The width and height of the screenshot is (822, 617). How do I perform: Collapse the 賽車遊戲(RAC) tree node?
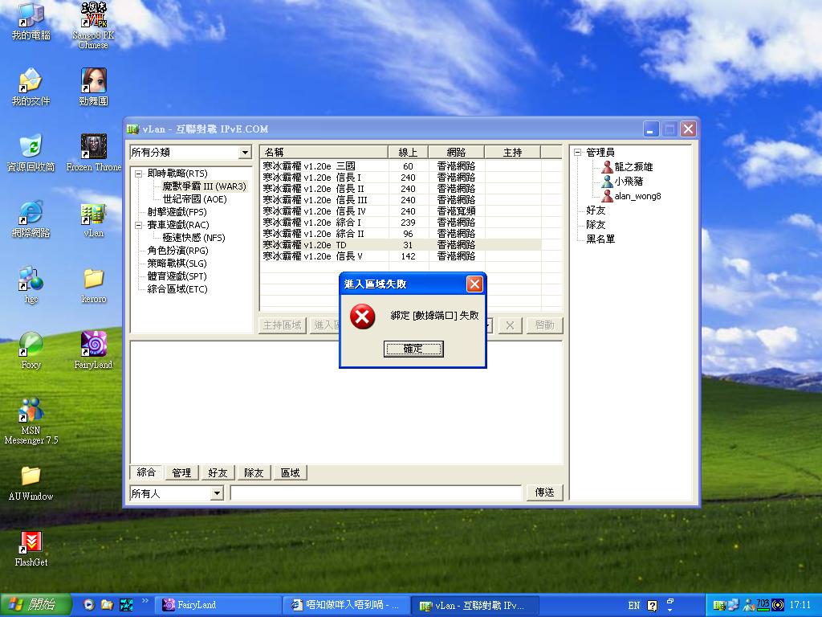point(138,225)
